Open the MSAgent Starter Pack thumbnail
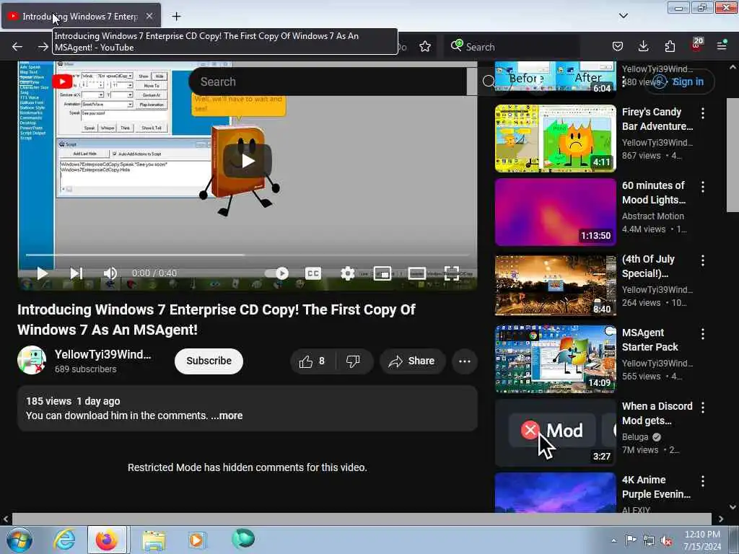Viewport: 739px width, 554px height. click(x=555, y=359)
